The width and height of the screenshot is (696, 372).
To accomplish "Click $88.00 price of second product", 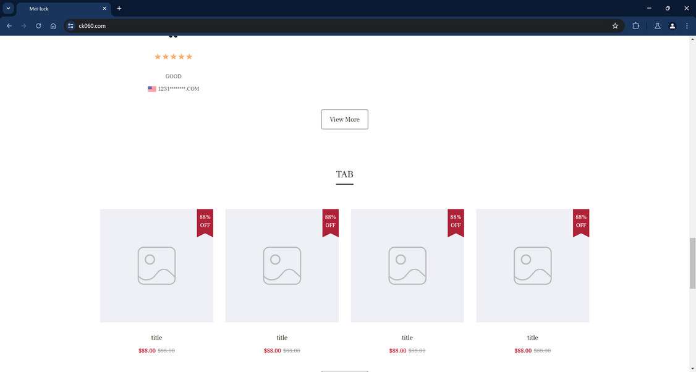I will [272, 351].
